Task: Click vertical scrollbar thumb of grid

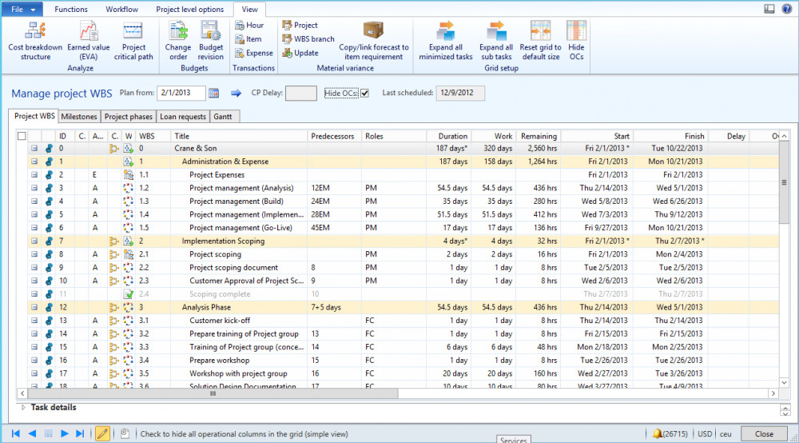Action: (x=784, y=182)
